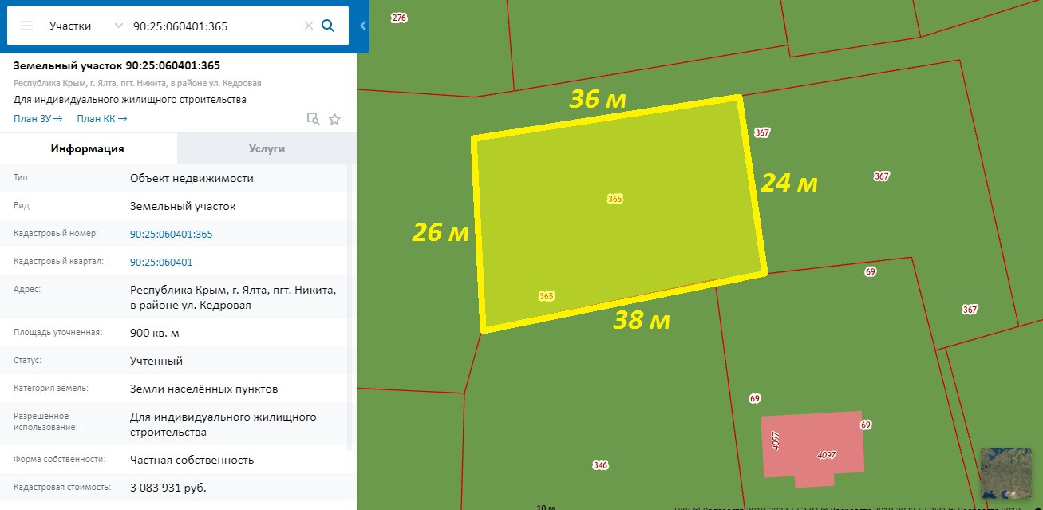This screenshot has height=510, width=1043.
Task: Add parcel to favorites star
Action: pos(334,119)
